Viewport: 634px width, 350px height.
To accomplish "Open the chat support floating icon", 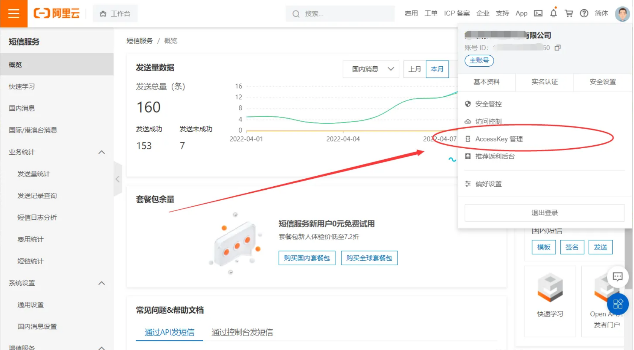I will [x=617, y=277].
